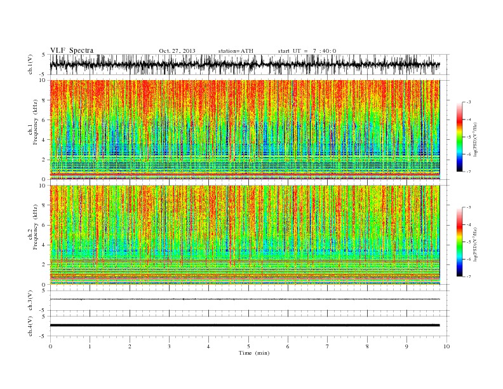Screen dimensions: 503x389
Task: Click the ch.1 spectrogram panel
Action: click(x=245, y=130)
